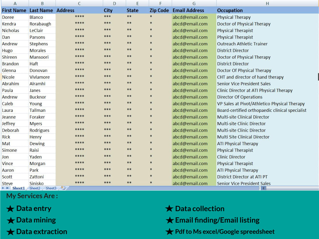Click Director Of Operations cell
This screenshot has width=319, height=239.
pos(267,97)
